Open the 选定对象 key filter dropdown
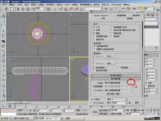This screenshot has width=161, height=121. tap(117, 110)
